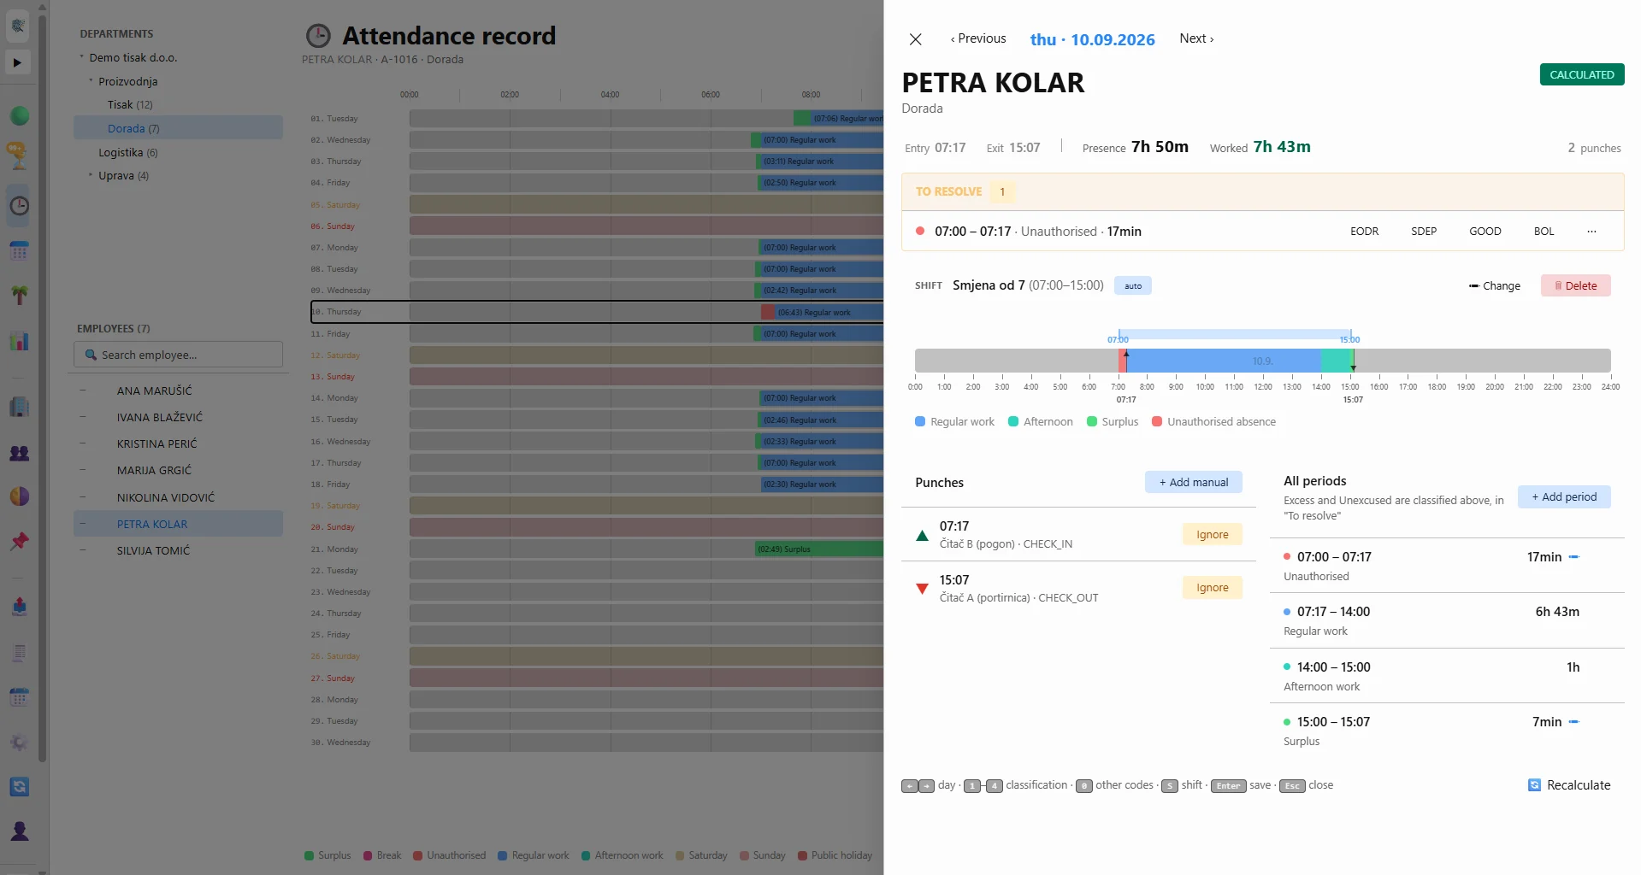Classify unauthorised period as EODR
Screen dimensions: 1641x875
[1364, 232]
